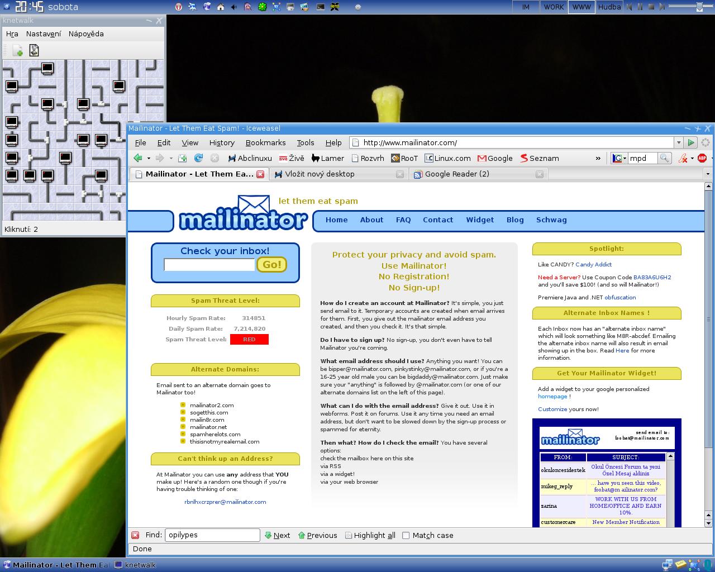Image resolution: width=715 pixels, height=572 pixels.
Task: Open the FAQ link in Mailinator nav
Action: tap(403, 220)
